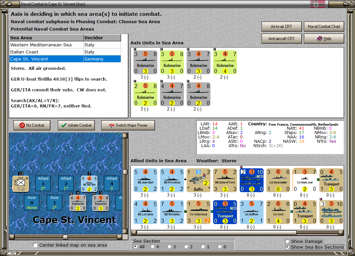This screenshot has height=256, width=355.
Task: Click the Allied units horizontal scrollbar thumb
Action: [x=217, y=232]
